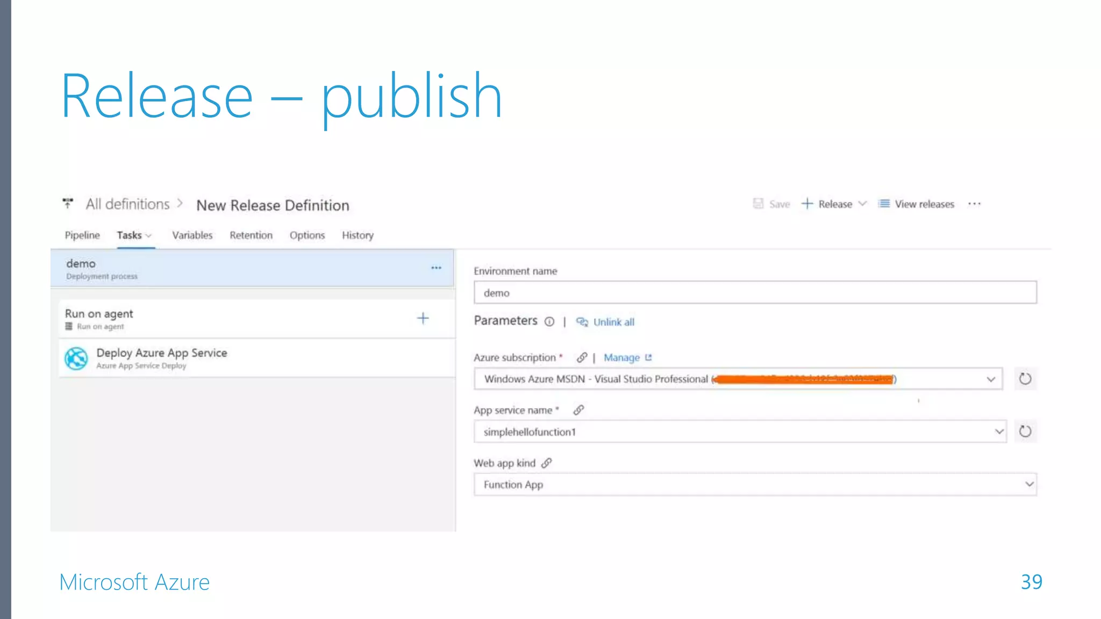Click the Azure subscription label
1101x619 pixels.
(x=514, y=358)
